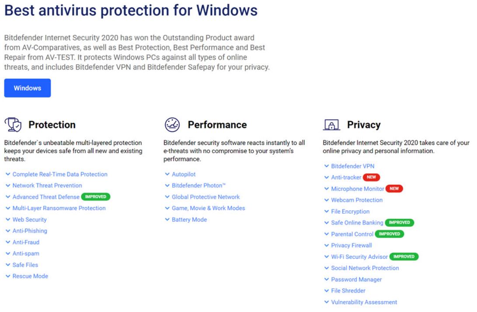Click IMPROVED badge next to Advanced Threat Defense
The image size is (477, 312).
96,197
